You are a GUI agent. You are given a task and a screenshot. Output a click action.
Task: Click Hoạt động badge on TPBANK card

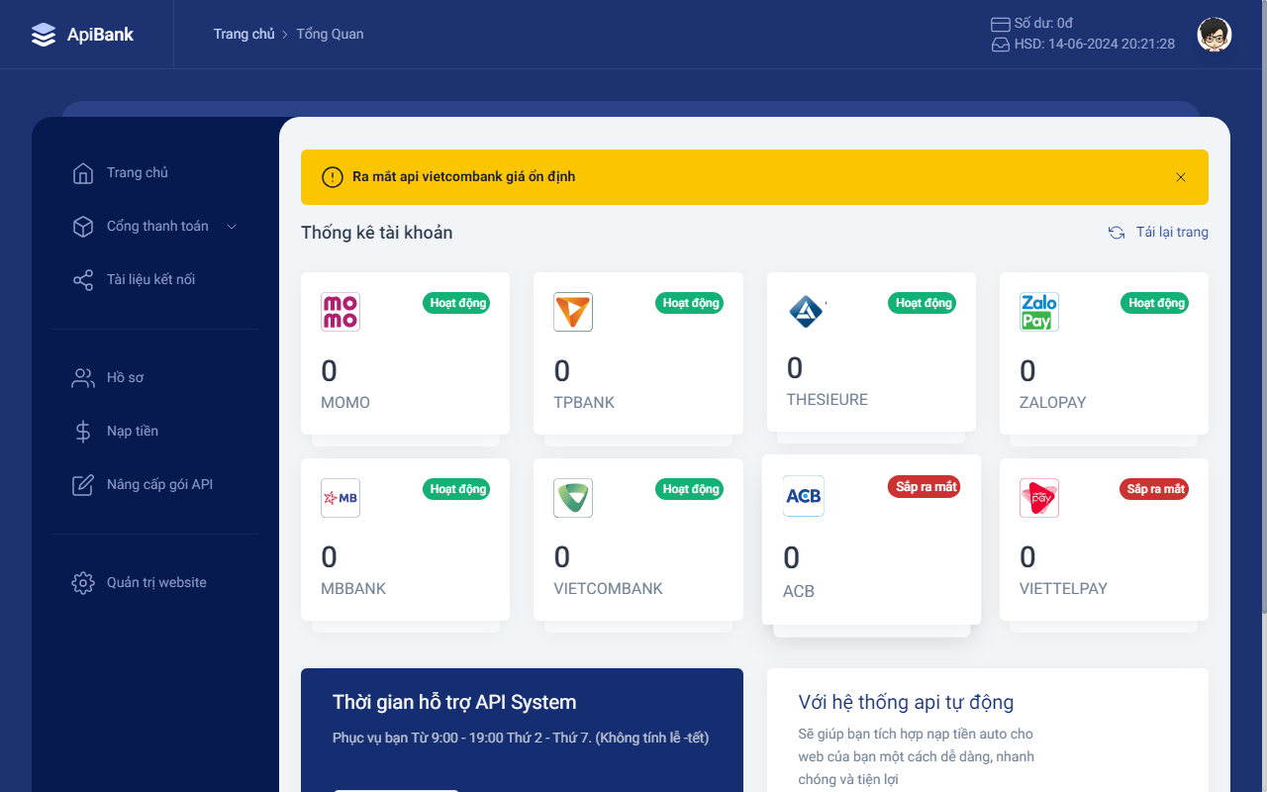pyautogui.click(x=690, y=303)
